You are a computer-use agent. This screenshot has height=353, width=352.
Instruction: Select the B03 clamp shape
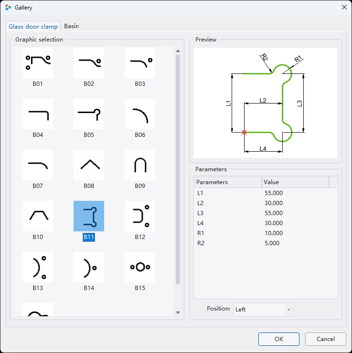(140, 63)
